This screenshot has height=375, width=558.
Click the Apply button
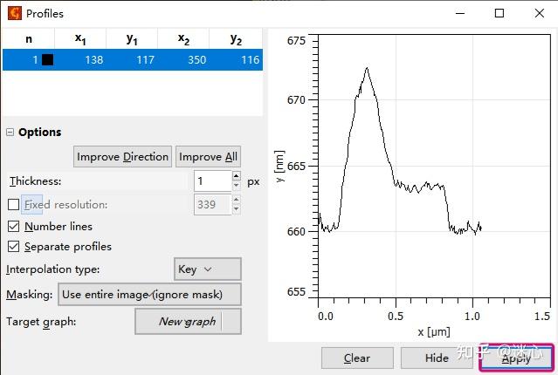coord(516,358)
